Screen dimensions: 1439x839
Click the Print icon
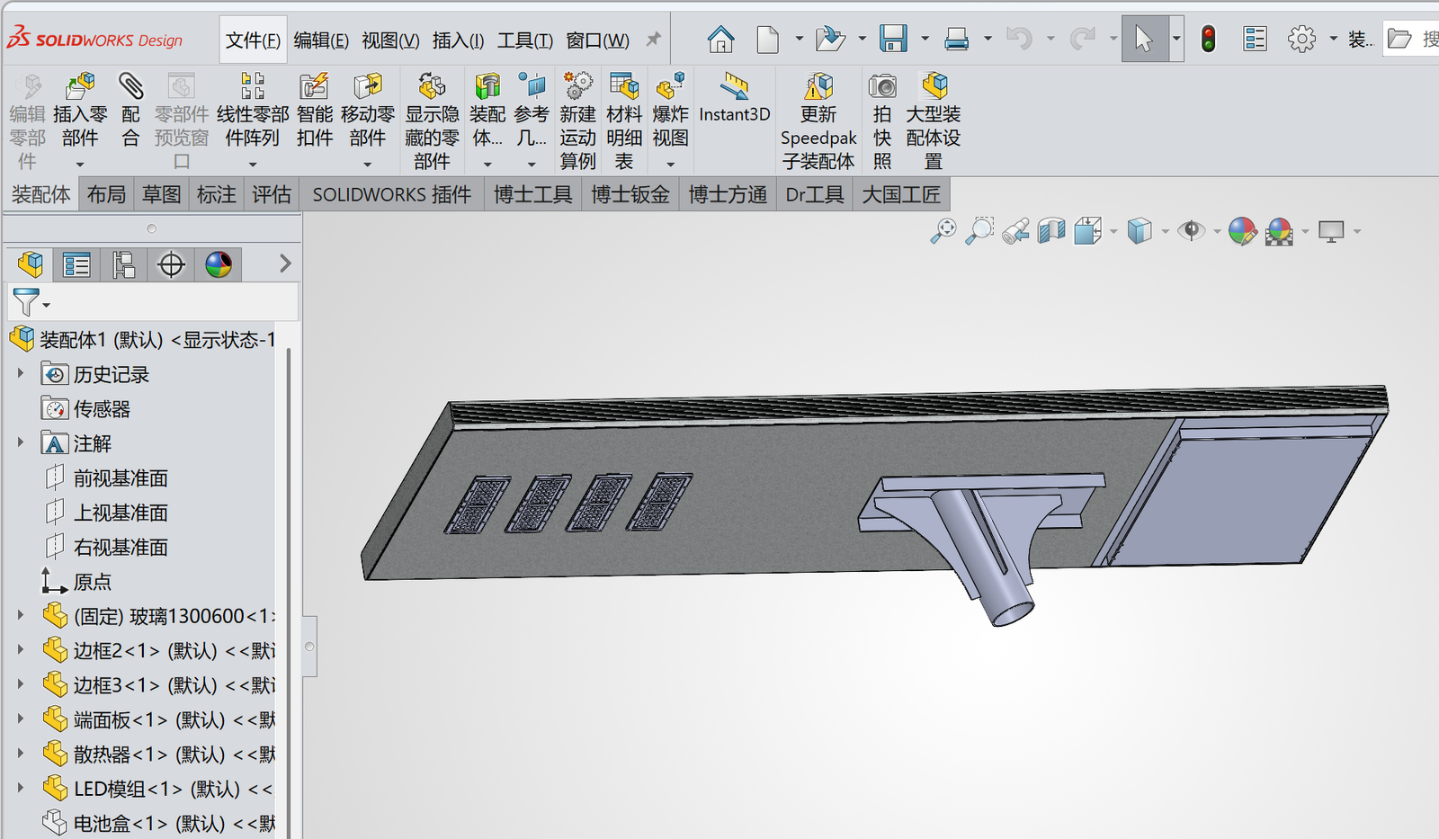pyautogui.click(x=956, y=39)
